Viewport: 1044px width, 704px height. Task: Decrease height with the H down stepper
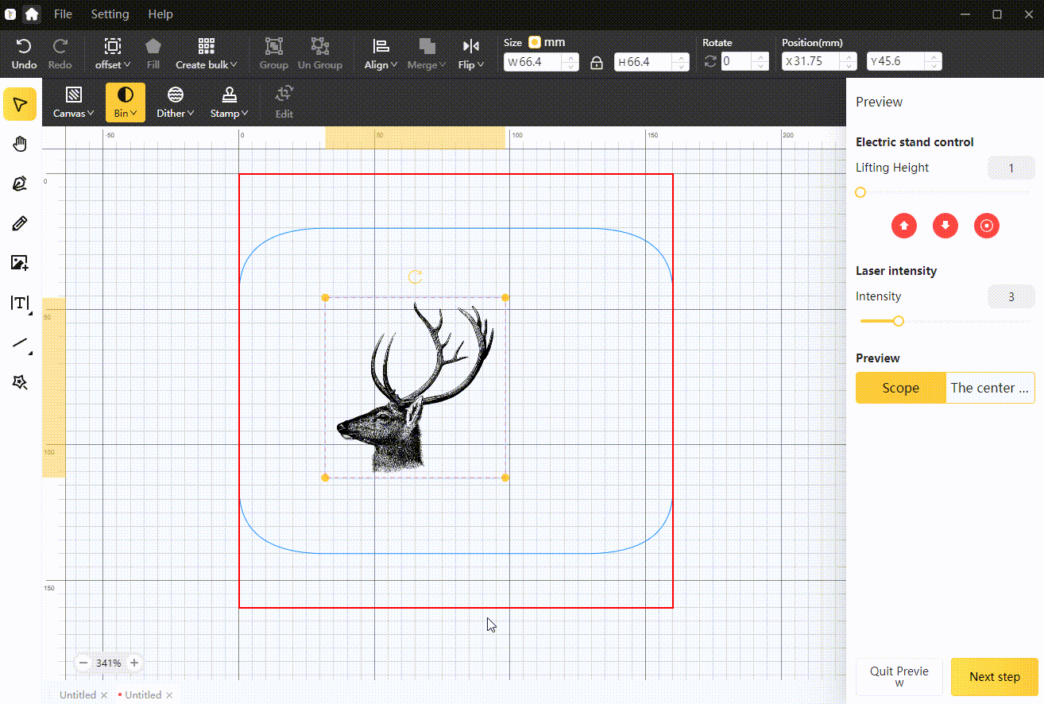(x=681, y=67)
